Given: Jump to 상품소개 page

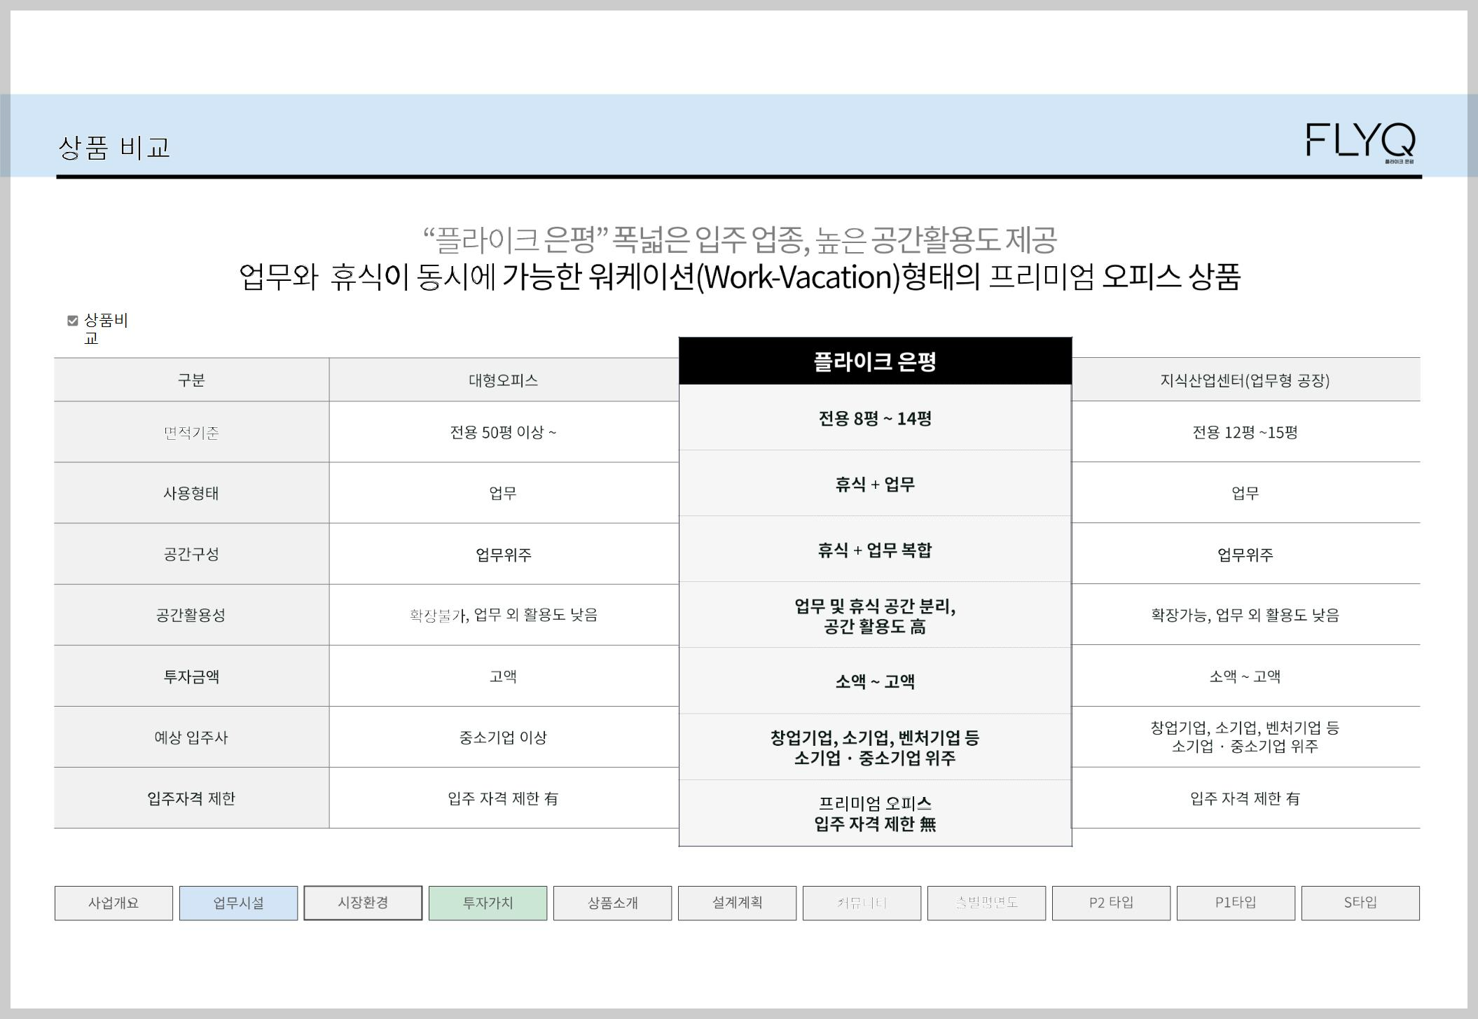Looking at the screenshot, I should point(612,903).
